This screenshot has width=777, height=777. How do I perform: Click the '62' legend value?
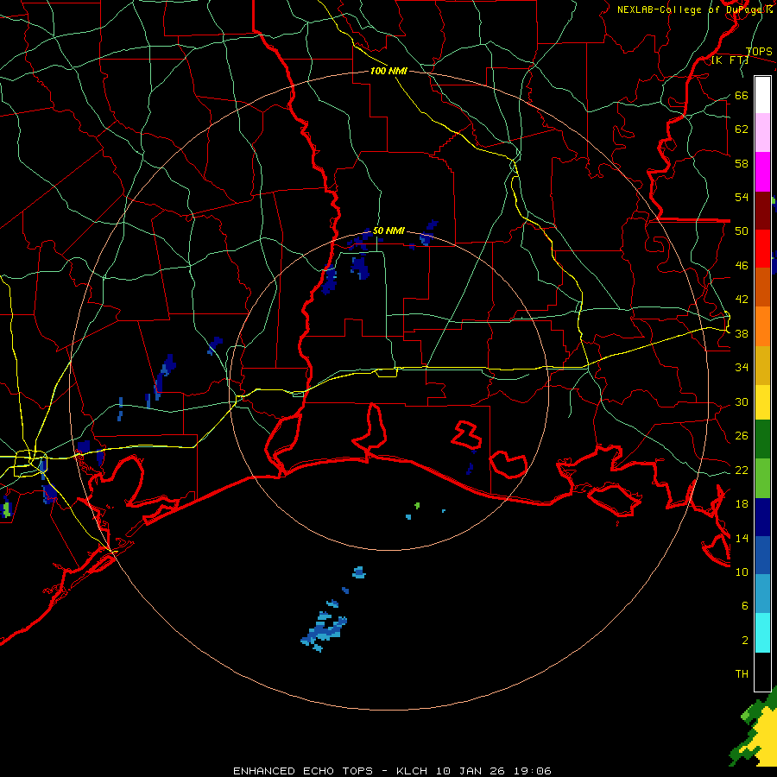742,129
